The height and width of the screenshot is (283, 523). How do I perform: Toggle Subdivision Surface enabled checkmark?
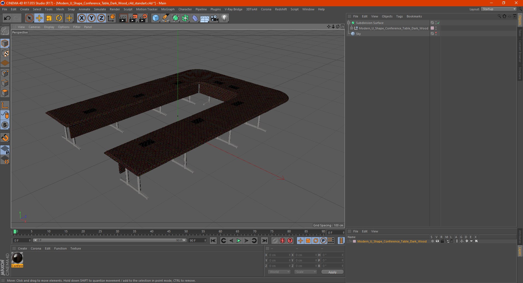tap(438, 23)
